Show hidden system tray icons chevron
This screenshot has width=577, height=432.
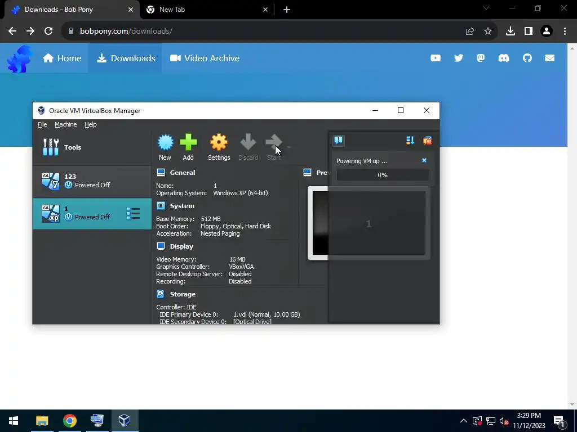pyautogui.click(x=464, y=421)
